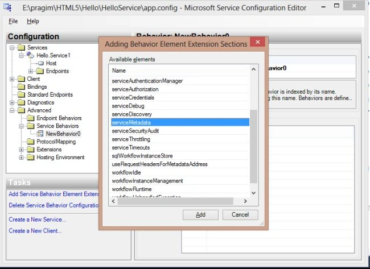The image size is (370, 269).
Task: Click the Host node icon
Action: coord(41,63)
